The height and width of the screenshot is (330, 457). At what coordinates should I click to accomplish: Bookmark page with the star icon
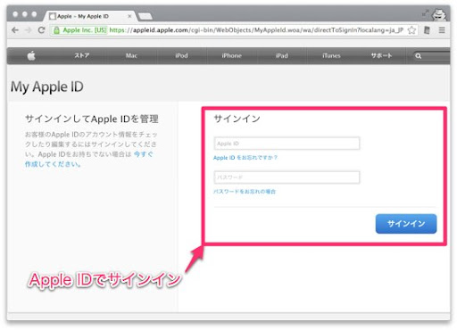411,30
